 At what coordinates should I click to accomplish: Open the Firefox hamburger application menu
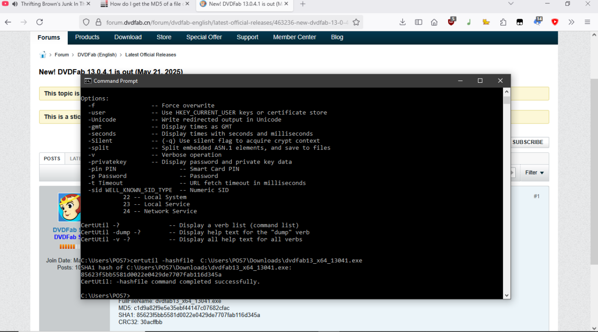click(x=588, y=22)
